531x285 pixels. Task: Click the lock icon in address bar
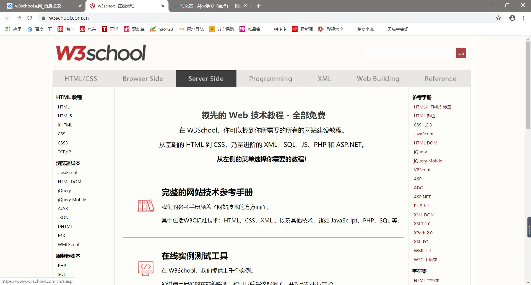(x=43, y=18)
